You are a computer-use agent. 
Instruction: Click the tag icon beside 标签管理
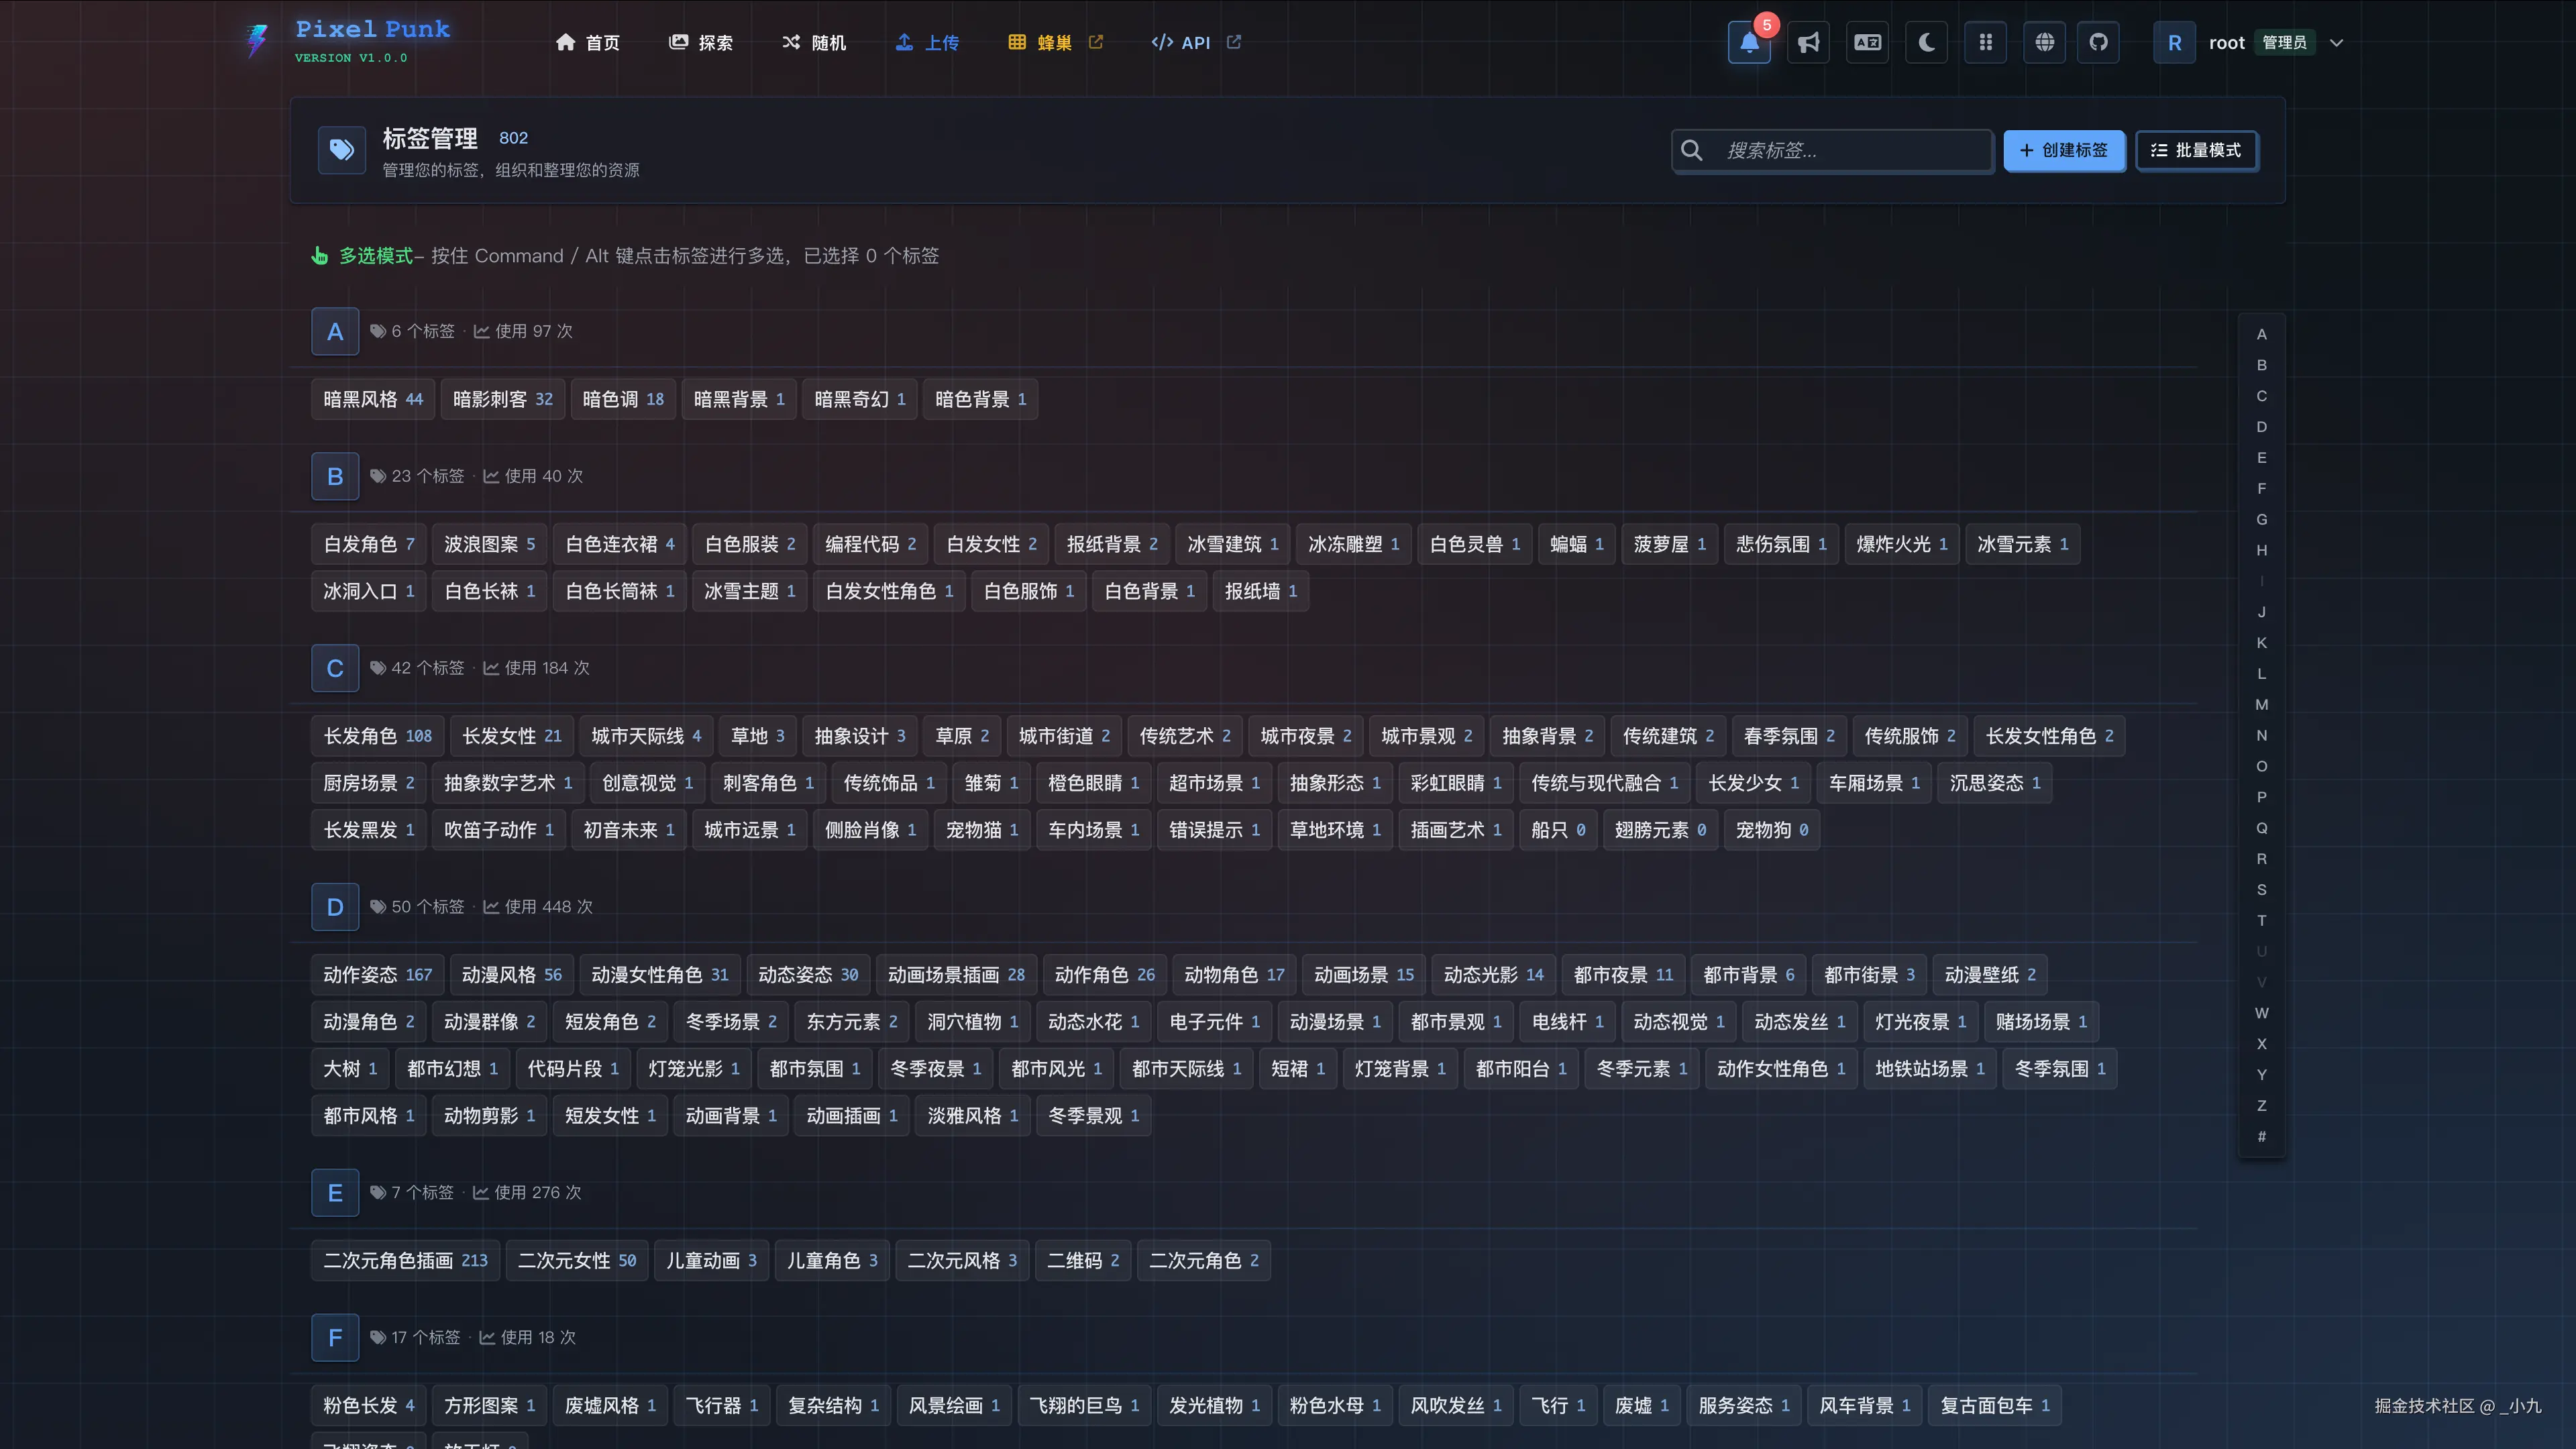[341, 150]
